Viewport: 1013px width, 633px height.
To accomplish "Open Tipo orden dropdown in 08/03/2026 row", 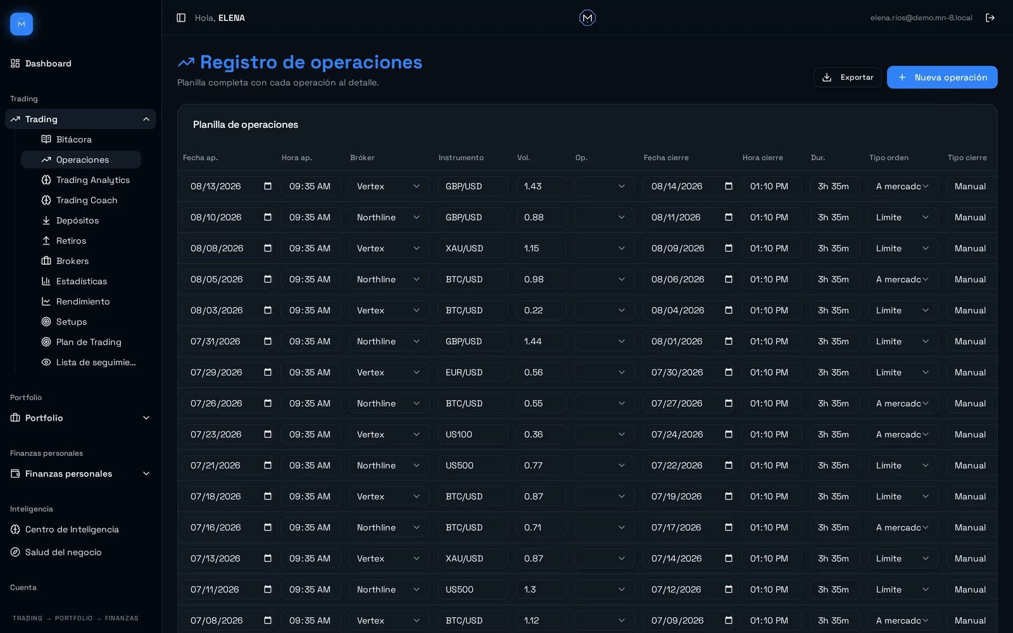I will [903, 310].
